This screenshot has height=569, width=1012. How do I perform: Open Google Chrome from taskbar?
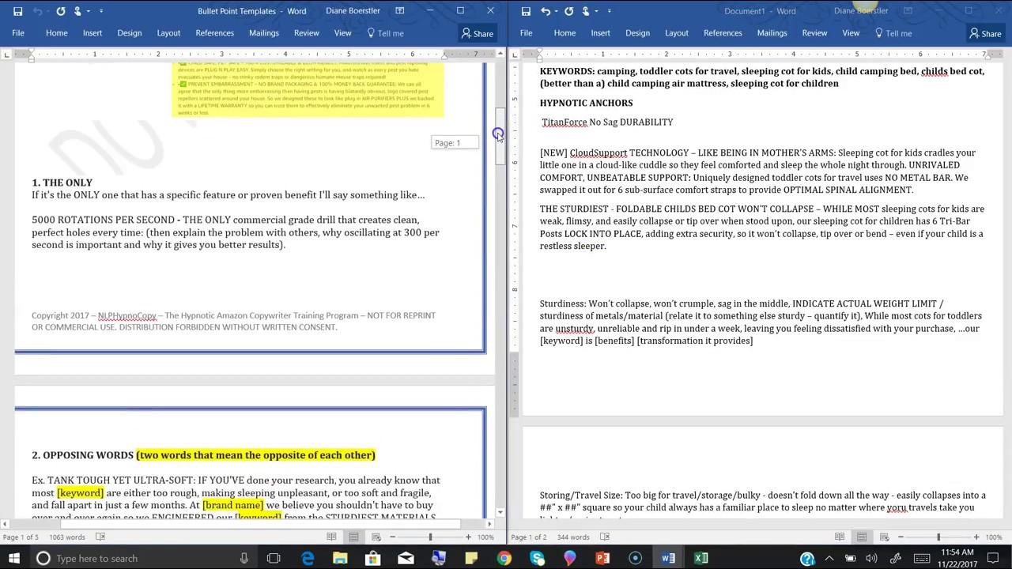(x=504, y=559)
